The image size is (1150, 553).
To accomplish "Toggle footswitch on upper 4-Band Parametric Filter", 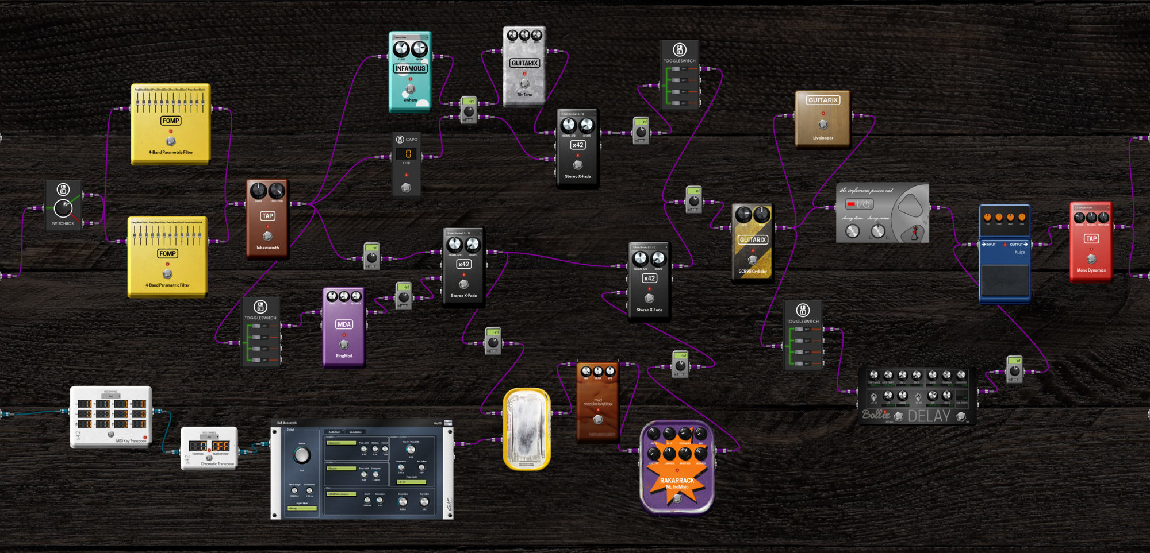I will [x=171, y=141].
